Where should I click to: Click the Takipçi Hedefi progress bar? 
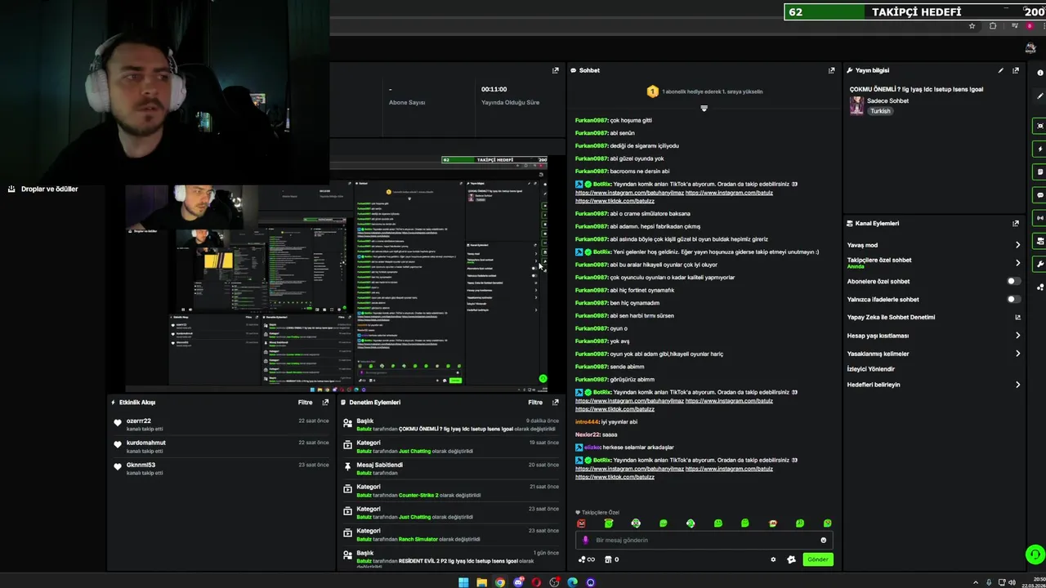click(914, 12)
